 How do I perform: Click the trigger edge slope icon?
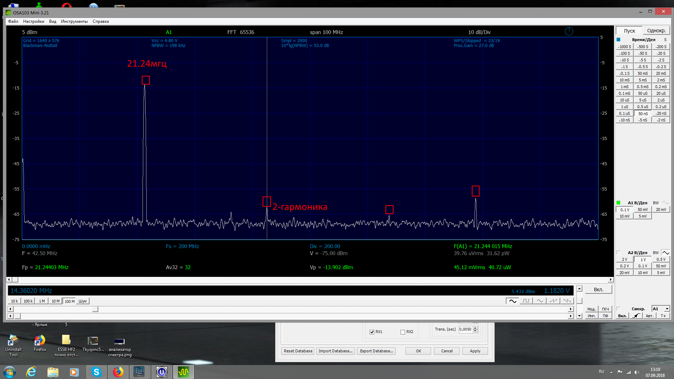pos(636,316)
